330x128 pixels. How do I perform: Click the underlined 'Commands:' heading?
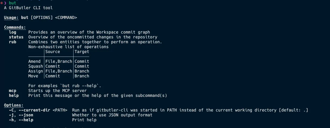click(15, 27)
